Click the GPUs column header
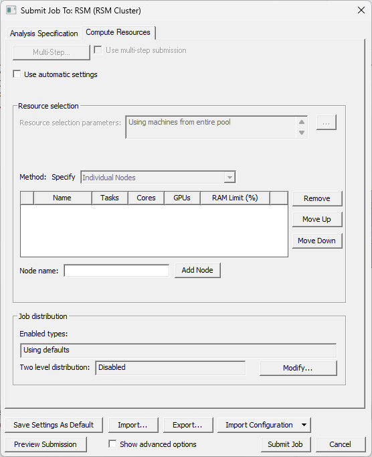Screen dimensions: 372x457 [x=182, y=198]
